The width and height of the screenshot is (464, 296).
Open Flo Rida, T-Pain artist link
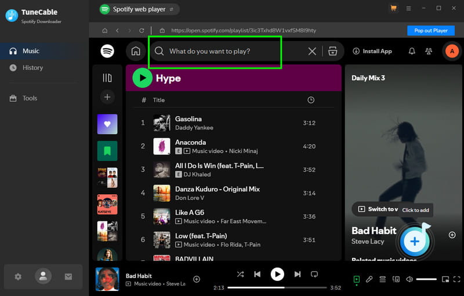pyautogui.click(x=240, y=245)
